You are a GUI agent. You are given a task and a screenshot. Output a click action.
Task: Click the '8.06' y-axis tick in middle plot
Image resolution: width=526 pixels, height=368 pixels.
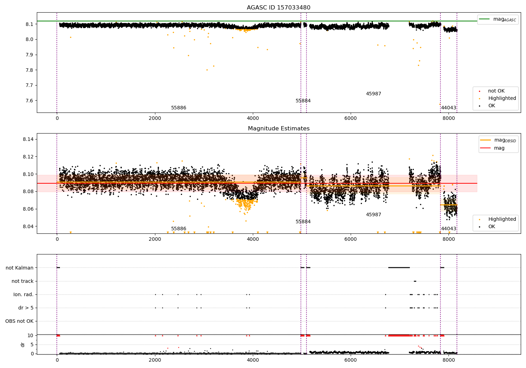pos(28,209)
